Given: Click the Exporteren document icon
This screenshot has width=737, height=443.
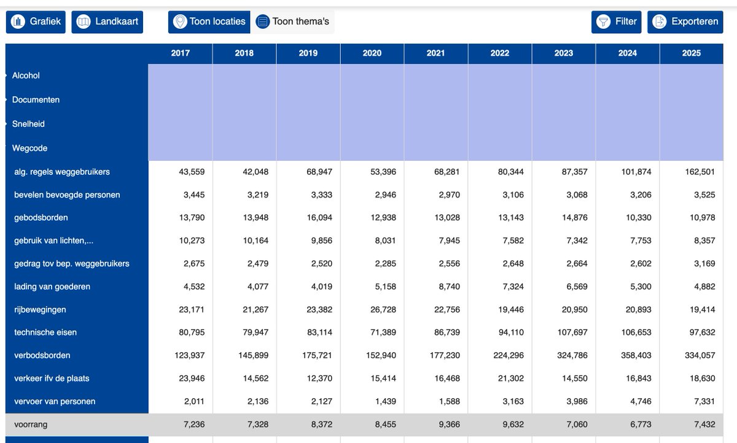Looking at the screenshot, I should [659, 22].
